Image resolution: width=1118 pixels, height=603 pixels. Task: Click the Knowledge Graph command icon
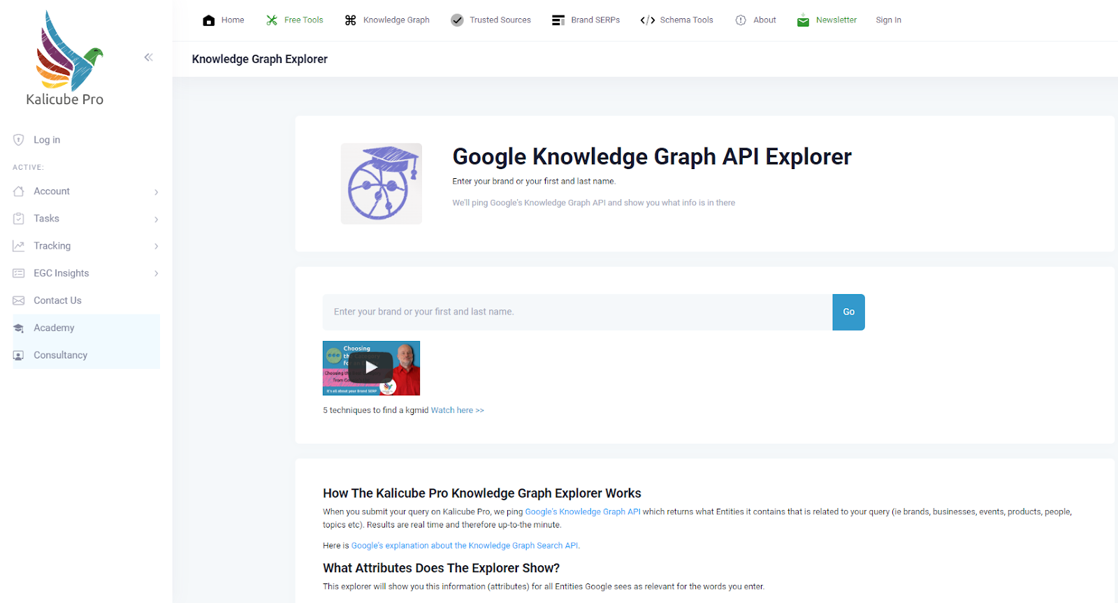click(351, 20)
